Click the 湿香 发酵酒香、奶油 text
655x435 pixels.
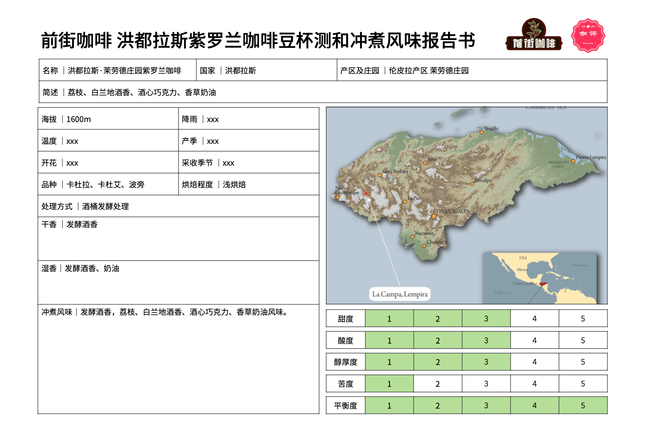(80, 269)
